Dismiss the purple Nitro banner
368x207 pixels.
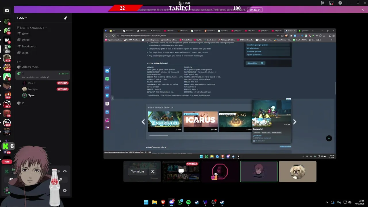point(363,9)
